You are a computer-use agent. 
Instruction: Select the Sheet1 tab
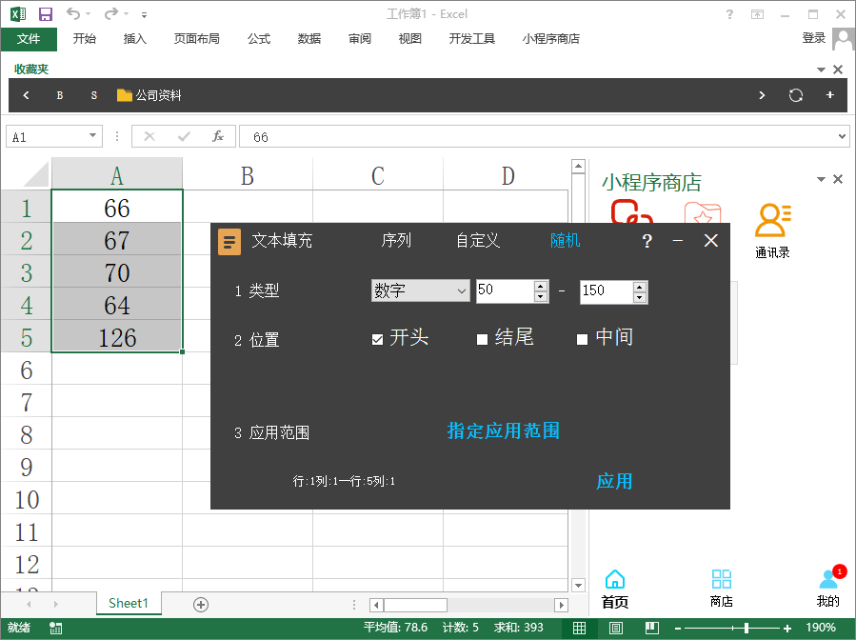[129, 603]
